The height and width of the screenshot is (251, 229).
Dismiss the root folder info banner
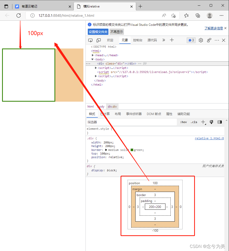click(225, 28)
